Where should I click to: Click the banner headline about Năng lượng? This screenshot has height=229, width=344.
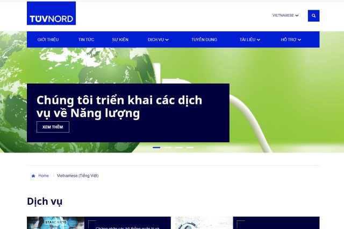coord(119,107)
